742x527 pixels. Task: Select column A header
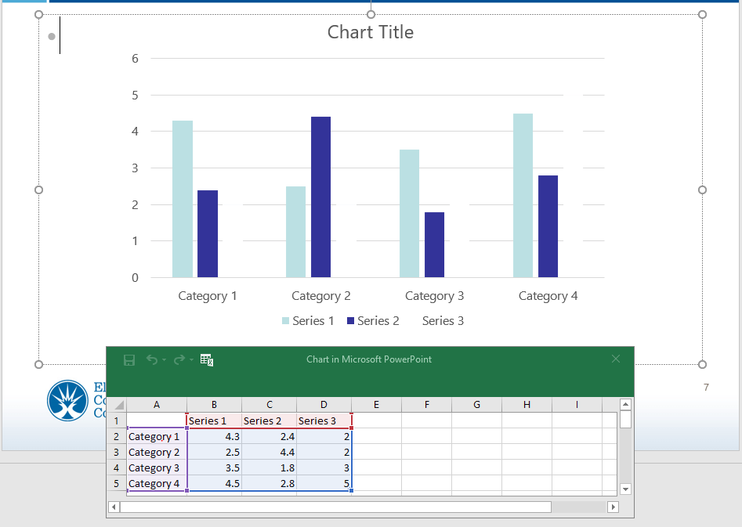[x=157, y=405]
